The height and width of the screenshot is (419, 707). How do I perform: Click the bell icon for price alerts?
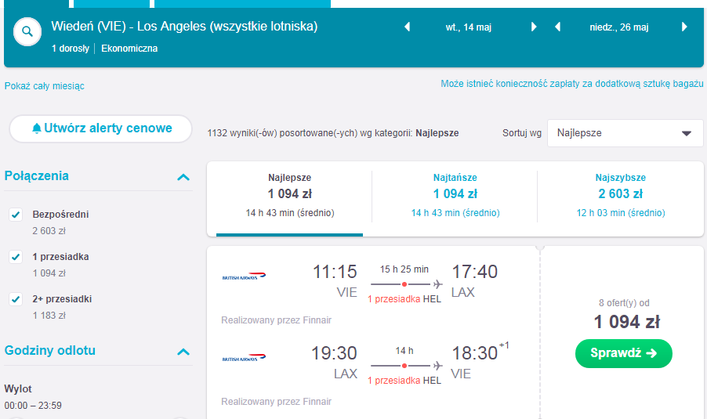(x=37, y=128)
